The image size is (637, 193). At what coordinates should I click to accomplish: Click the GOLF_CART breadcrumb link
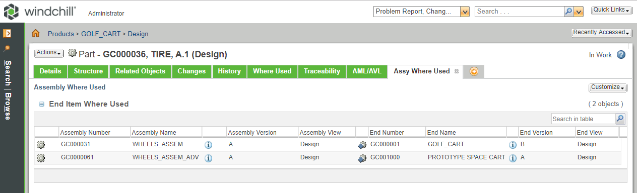point(101,34)
